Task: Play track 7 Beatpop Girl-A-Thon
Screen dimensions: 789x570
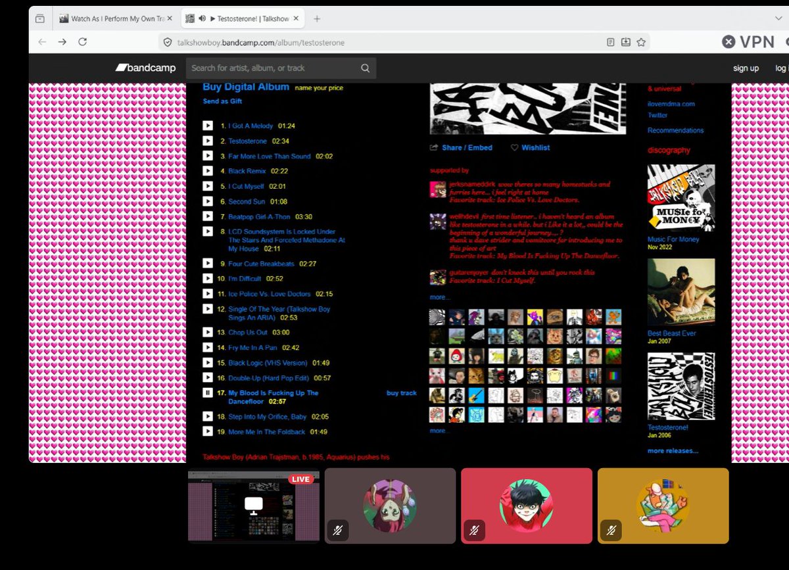Action: 208,216
